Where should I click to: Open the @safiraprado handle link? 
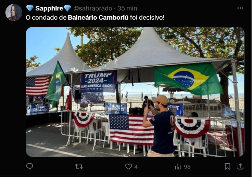(x=93, y=8)
